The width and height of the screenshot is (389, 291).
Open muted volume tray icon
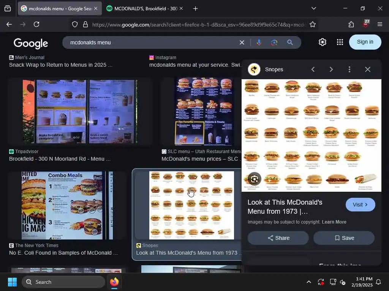pyautogui.click(x=343, y=282)
